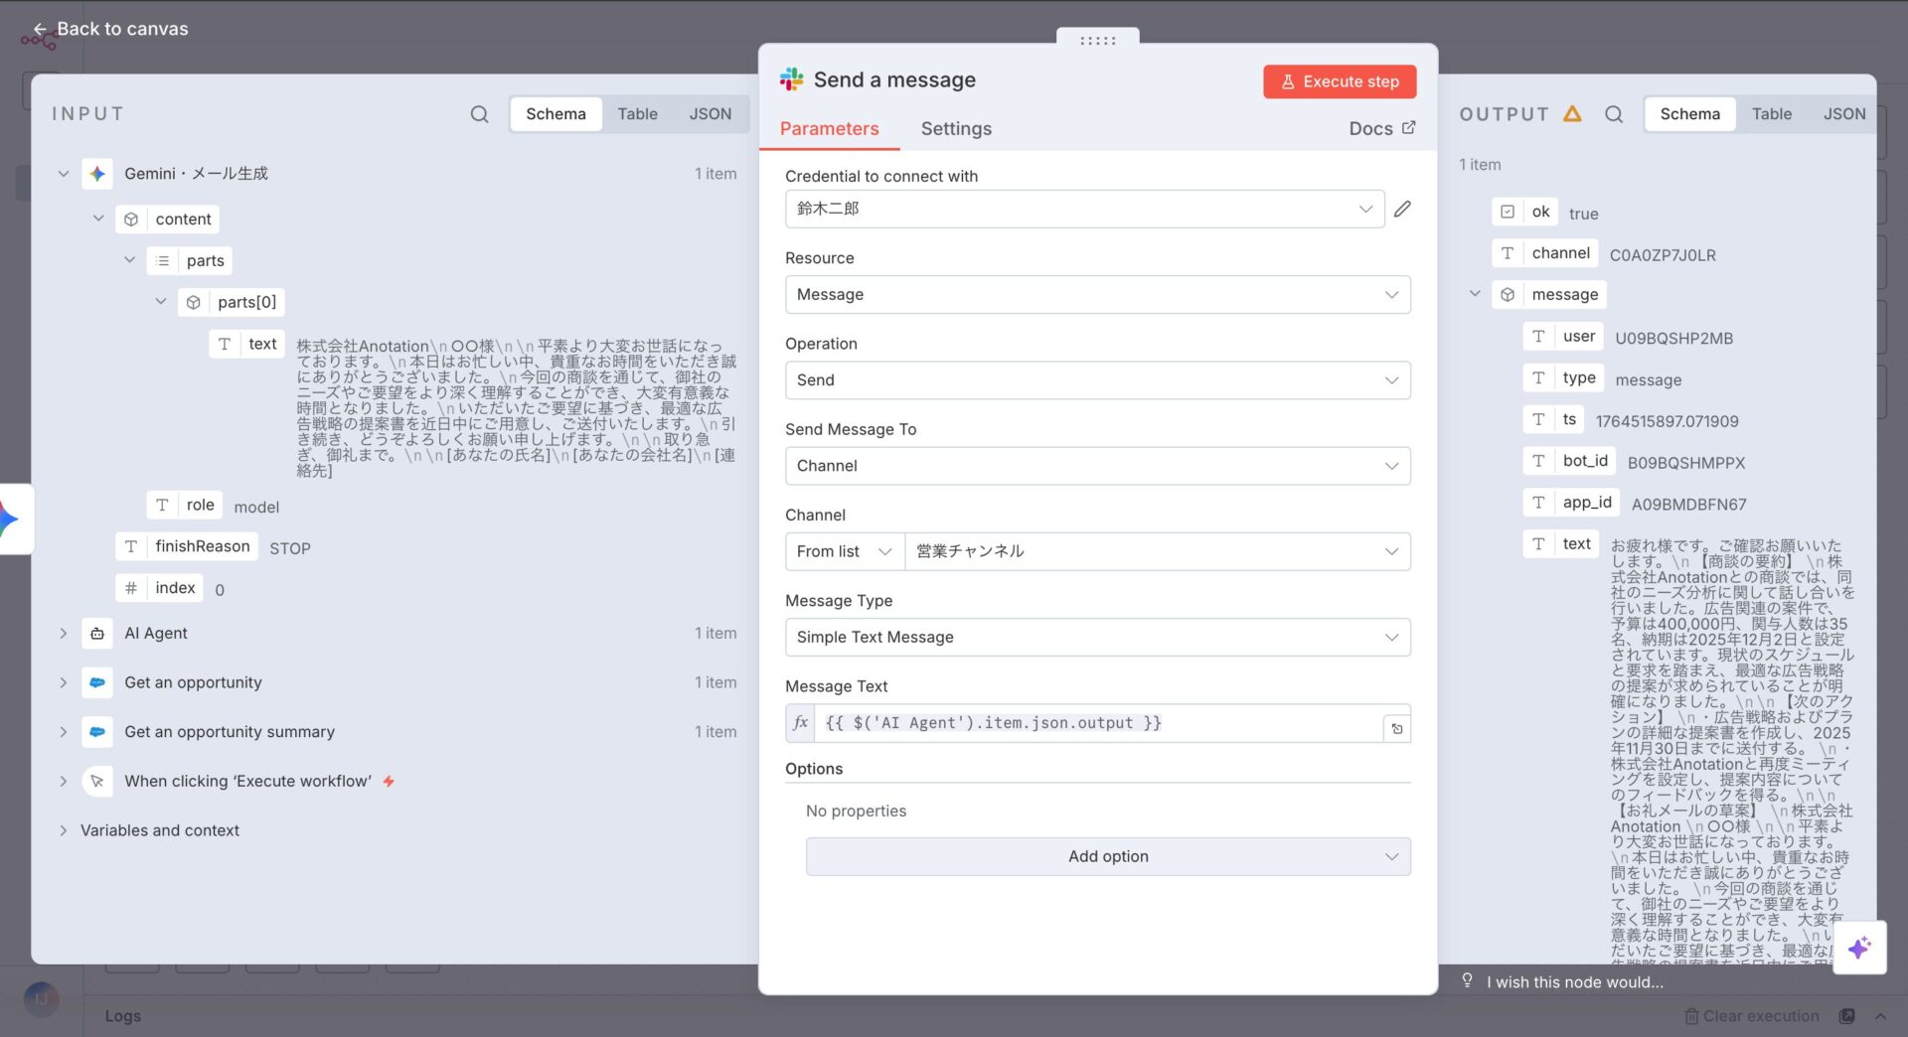
Task: Click the search icon in the OUTPUT panel
Action: (1614, 114)
